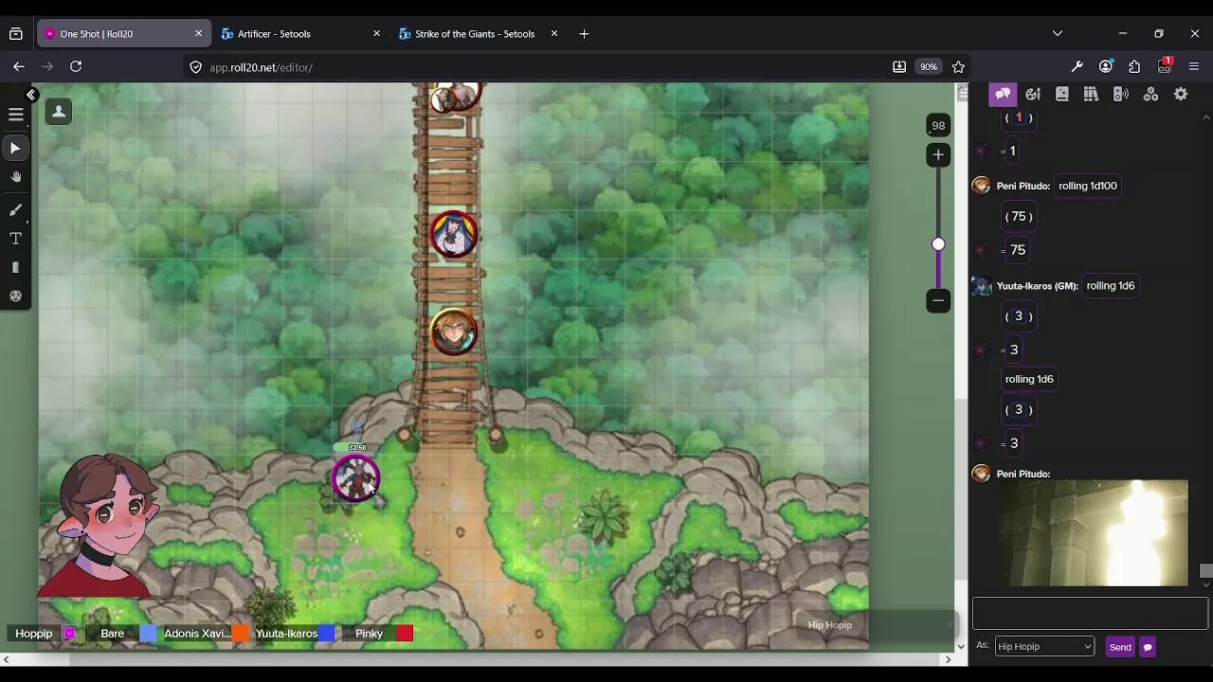Click Adonis Xavi's orange color swatch
This screenshot has width=1213, height=682.
point(241,634)
